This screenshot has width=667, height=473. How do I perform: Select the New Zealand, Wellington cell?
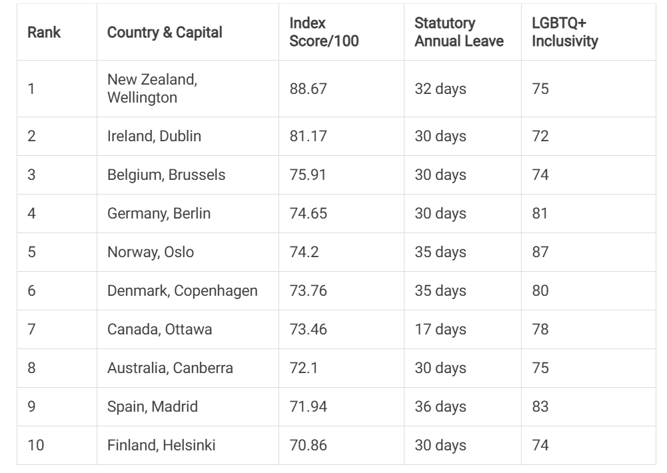coord(152,89)
